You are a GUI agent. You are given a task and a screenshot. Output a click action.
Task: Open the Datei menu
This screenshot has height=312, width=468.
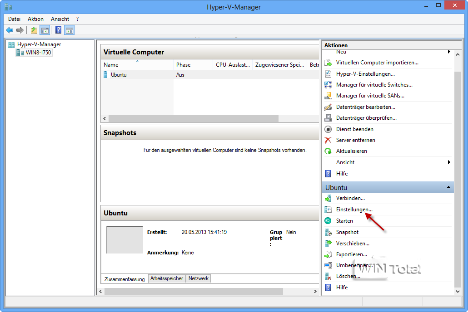pos(15,19)
